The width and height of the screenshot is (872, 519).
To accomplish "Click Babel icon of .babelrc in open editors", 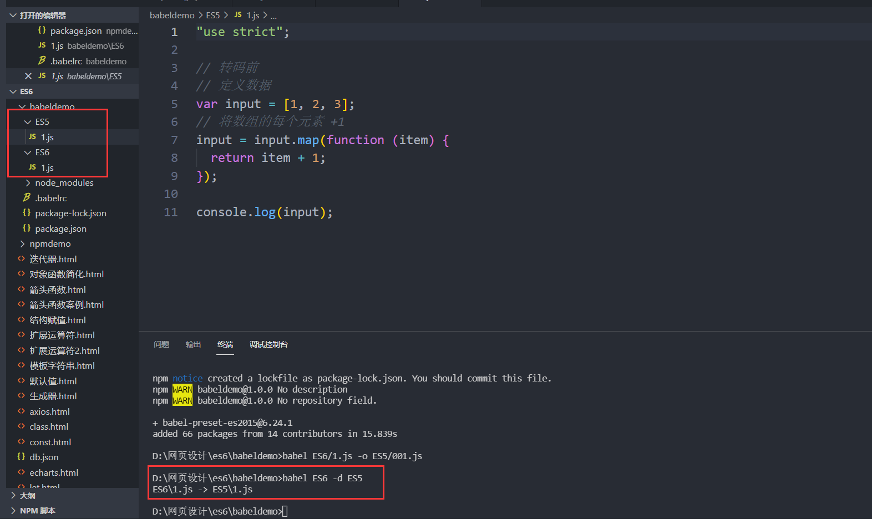I will tap(42, 60).
